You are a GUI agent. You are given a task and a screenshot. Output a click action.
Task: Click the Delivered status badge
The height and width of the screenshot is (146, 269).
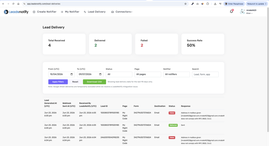(173, 125)
